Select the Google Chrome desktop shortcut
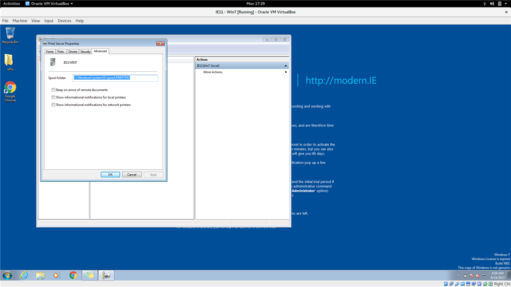 (x=10, y=92)
